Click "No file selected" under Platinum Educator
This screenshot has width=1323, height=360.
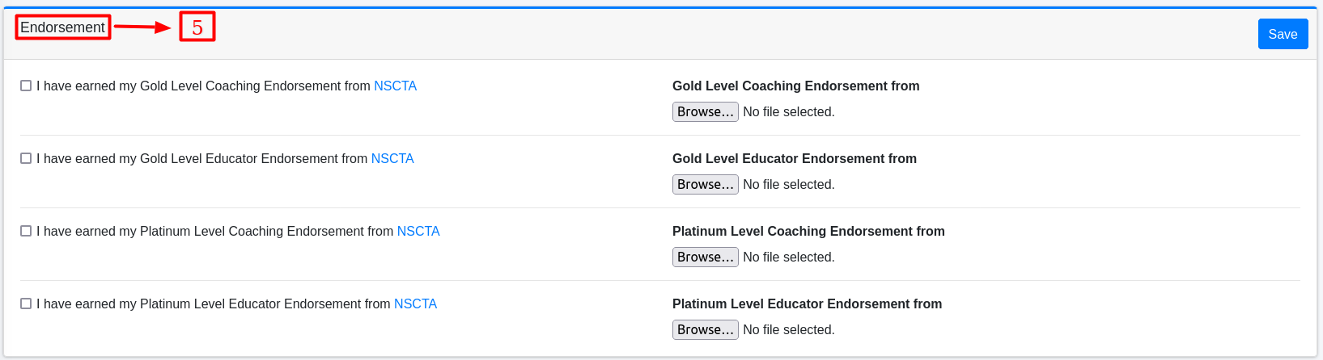pyautogui.click(x=788, y=329)
